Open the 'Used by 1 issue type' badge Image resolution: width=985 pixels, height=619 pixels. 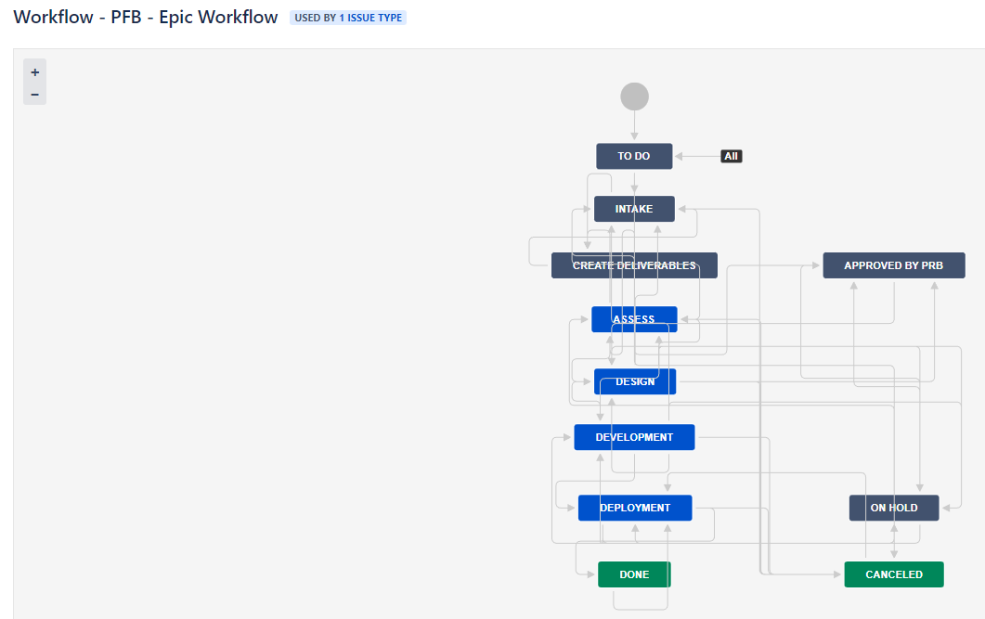[348, 18]
